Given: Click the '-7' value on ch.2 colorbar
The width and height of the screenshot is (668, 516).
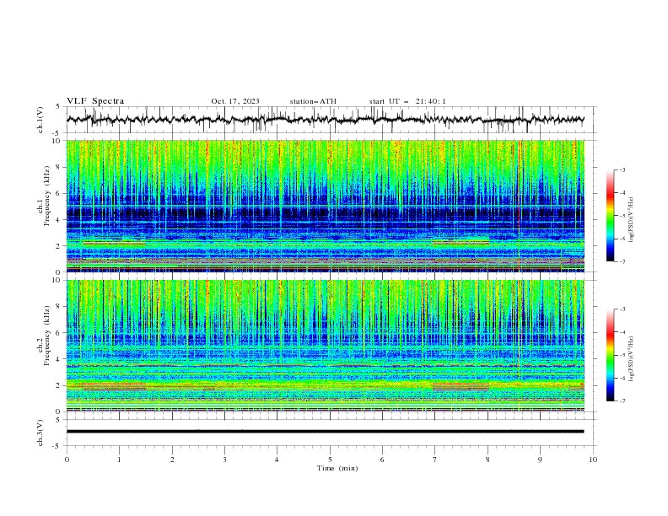Looking at the screenshot, I should click(622, 401).
